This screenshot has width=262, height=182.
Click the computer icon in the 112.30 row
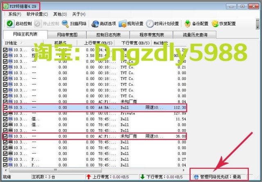point(11,107)
